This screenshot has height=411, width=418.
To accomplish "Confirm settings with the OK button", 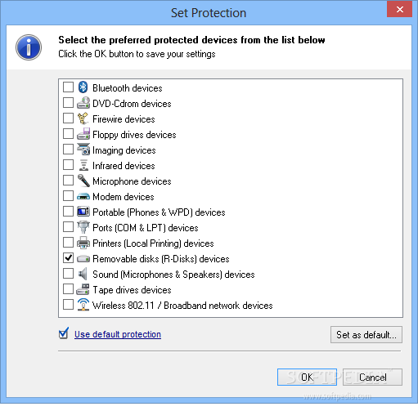I will [x=307, y=377].
